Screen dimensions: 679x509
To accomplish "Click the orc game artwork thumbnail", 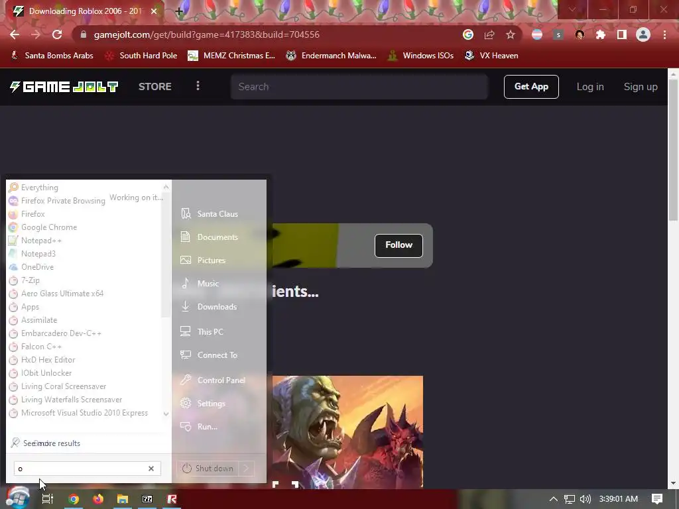I will coord(347,432).
